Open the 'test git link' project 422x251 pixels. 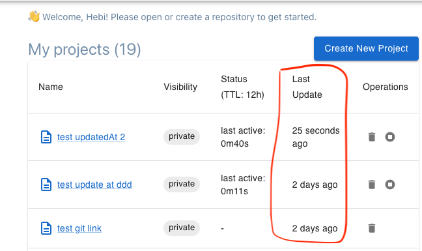79,228
